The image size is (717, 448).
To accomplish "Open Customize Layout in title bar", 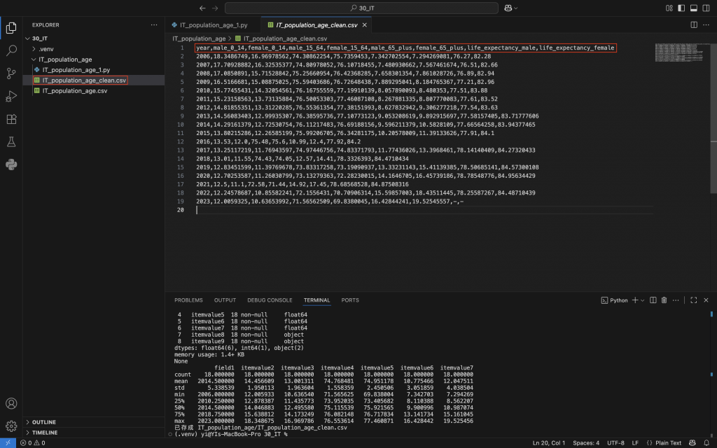I will (669, 8).
